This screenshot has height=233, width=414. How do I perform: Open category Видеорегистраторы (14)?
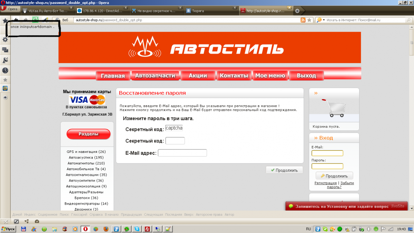coord(86,204)
